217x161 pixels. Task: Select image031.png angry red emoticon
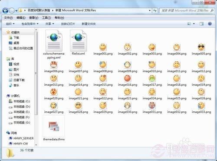tap(152, 105)
